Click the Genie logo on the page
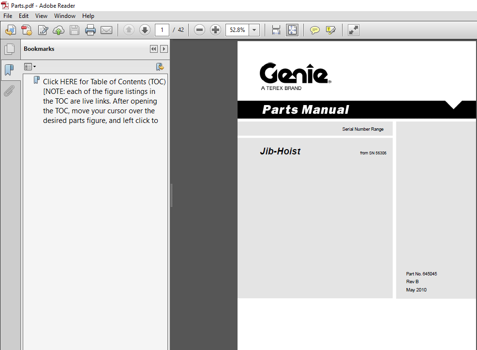 tap(295, 74)
